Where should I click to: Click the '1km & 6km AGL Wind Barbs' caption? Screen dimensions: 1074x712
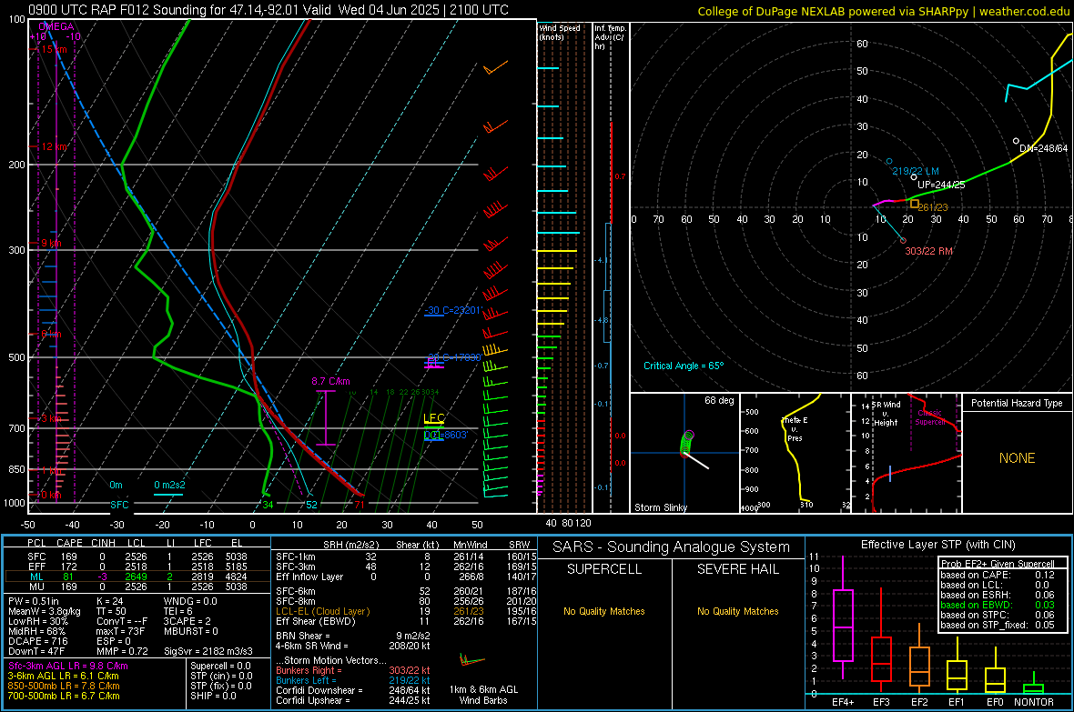[x=483, y=695]
